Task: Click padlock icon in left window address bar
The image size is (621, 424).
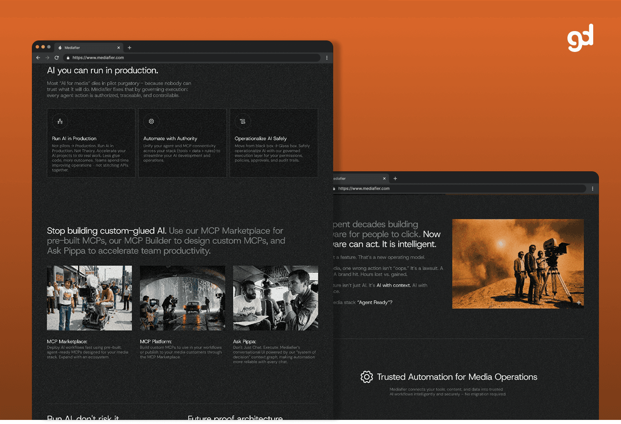Action: pos(68,58)
